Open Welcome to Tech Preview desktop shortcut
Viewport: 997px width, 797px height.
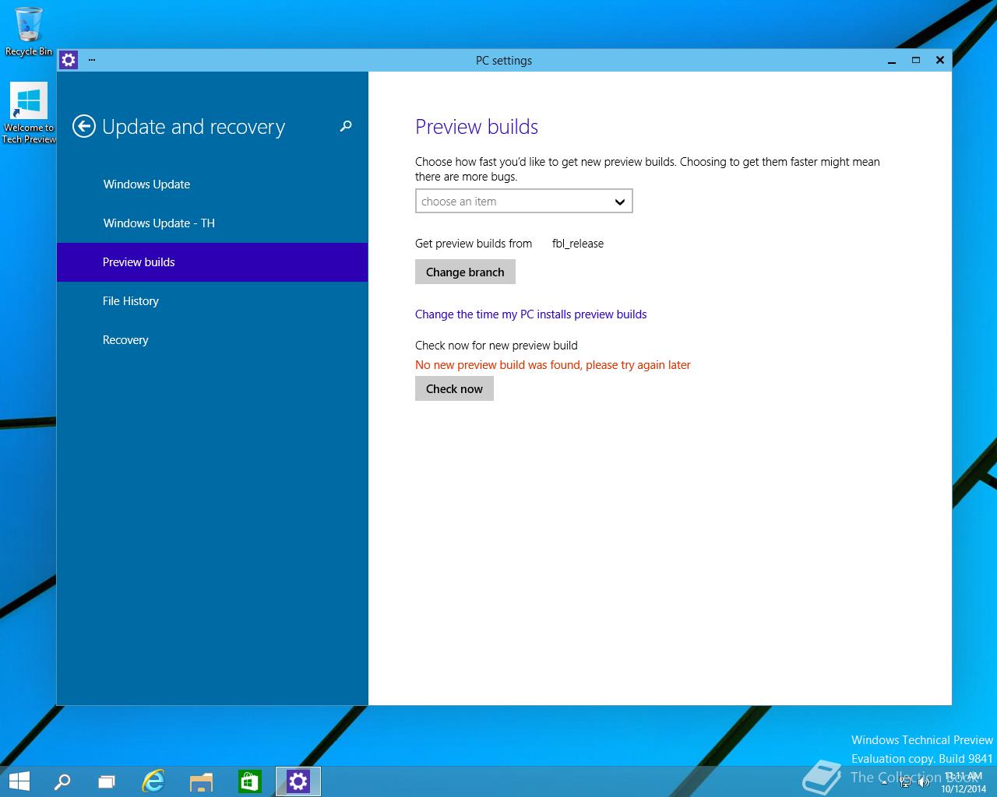(29, 114)
